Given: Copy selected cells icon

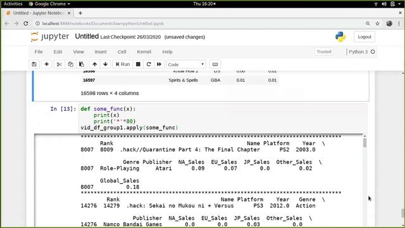Looking at the screenshot, I should pos(70,65).
